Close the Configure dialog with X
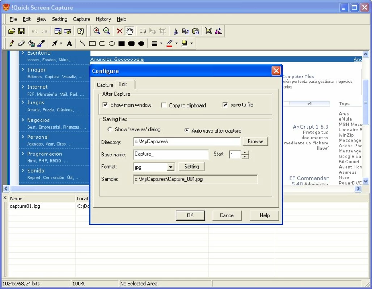Image resolution: width=372 pixels, height=289 pixels. [x=276, y=70]
